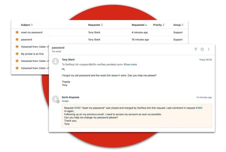Screen dimensions: 226x152
Task: Sort tickets by Subject column
Action: pos(27,25)
